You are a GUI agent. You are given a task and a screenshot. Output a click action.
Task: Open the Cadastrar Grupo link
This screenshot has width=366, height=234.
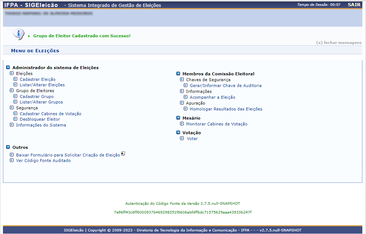point(37,97)
